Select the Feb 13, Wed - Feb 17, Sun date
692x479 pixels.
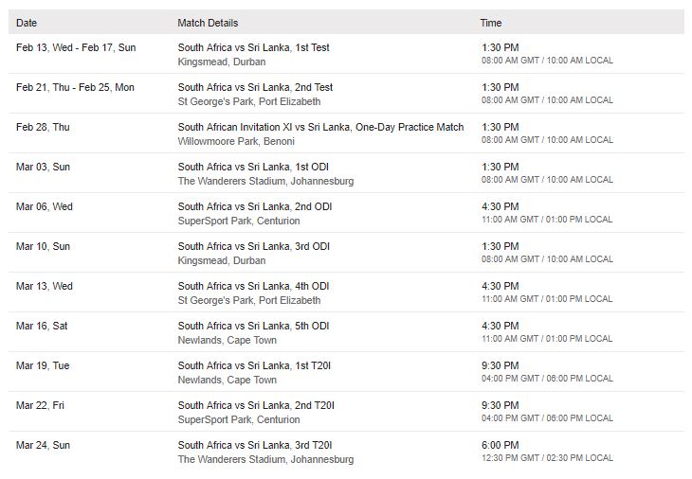click(76, 47)
